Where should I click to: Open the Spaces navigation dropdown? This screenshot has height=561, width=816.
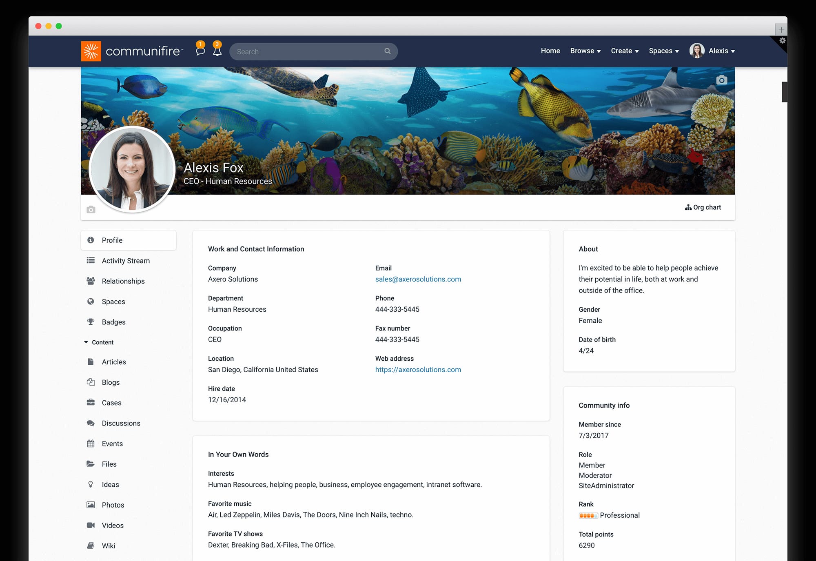coord(663,51)
